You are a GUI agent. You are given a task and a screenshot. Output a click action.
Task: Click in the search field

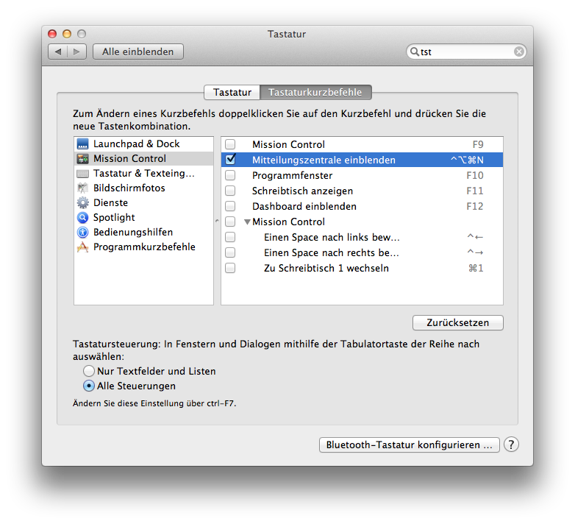[x=465, y=52]
